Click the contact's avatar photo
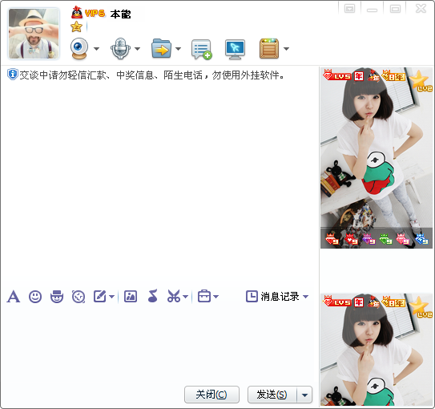Image resolution: width=435 pixels, height=409 pixels. click(34, 34)
